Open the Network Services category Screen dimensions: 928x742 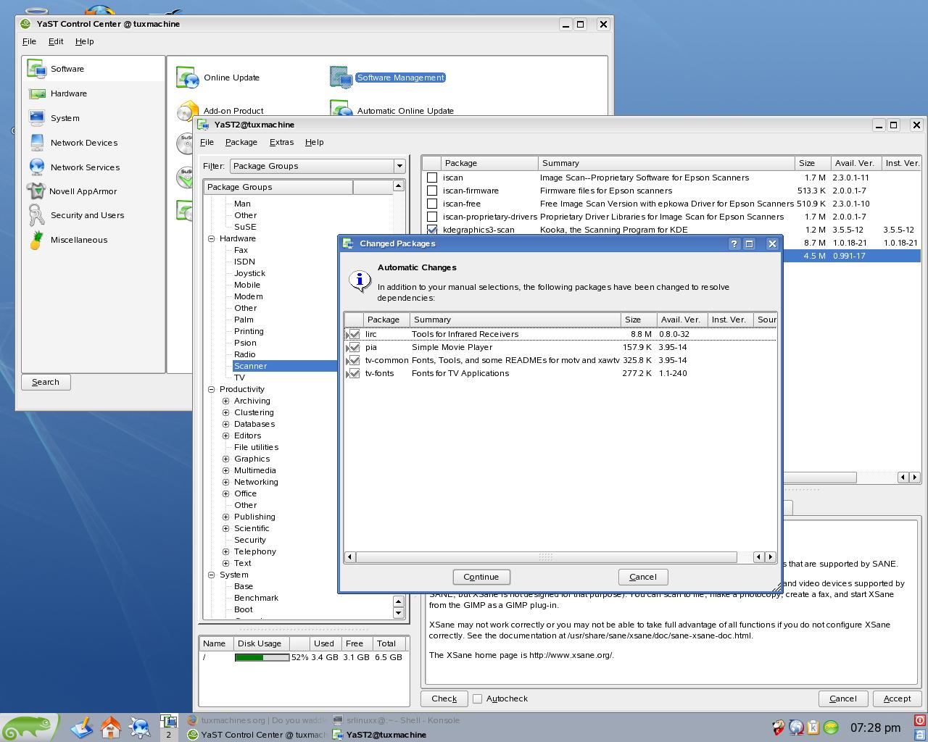click(x=85, y=167)
